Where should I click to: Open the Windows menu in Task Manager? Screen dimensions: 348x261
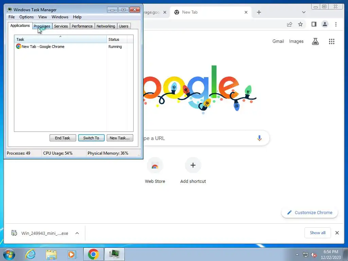coord(60,17)
